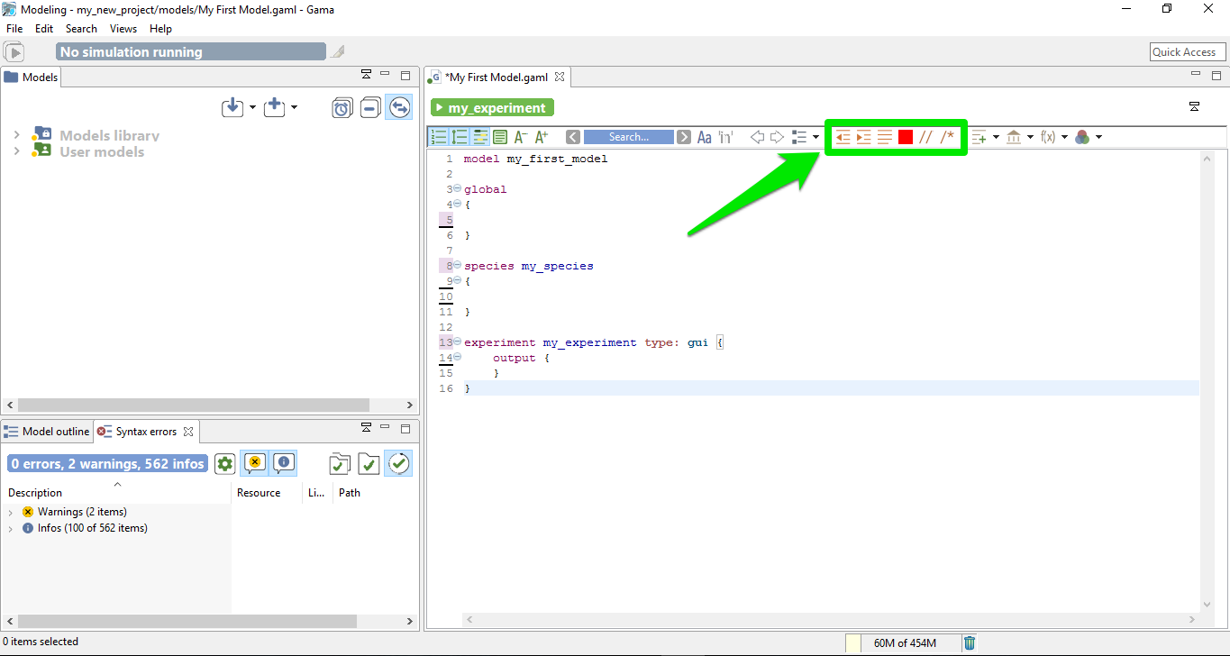Close the Syntax errors tab
1230x656 pixels.
click(188, 432)
